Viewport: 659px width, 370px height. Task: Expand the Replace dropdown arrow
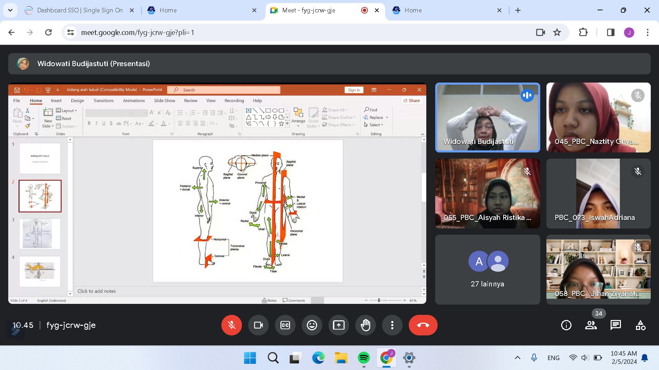(x=387, y=118)
